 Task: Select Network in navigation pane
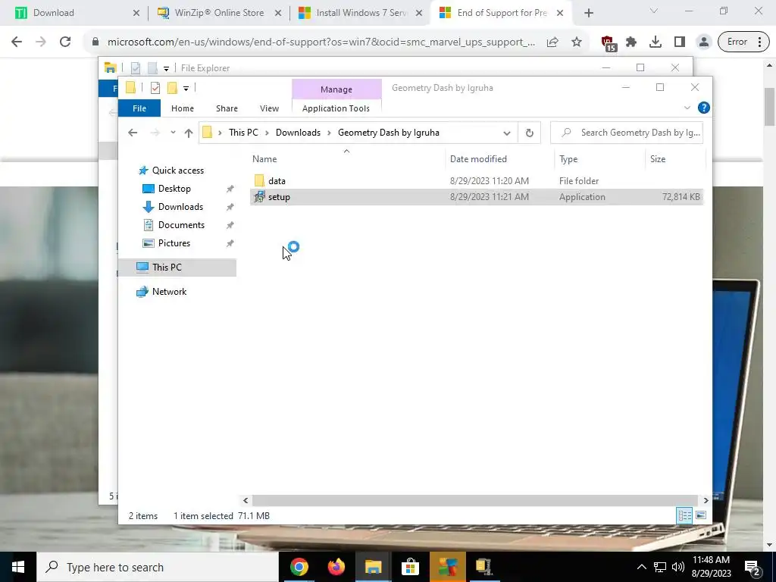169,292
